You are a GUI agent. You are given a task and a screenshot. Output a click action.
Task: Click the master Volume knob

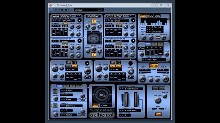click(x=158, y=100)
